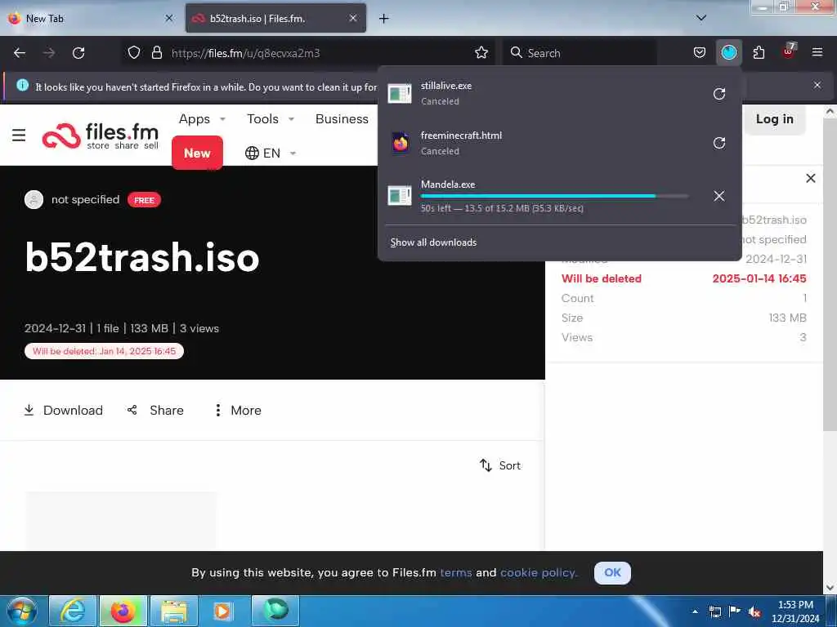Image resolution: width=837 pixels, height=627 pixels.
Task: Click the Log in button
Action: click(x=775, y=119)
